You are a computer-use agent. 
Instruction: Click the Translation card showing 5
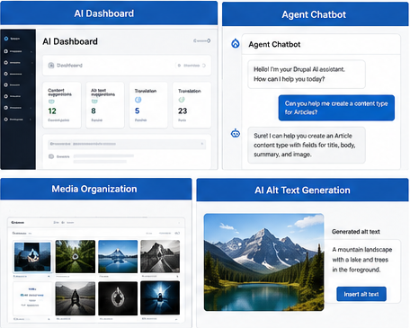[148, 105]
